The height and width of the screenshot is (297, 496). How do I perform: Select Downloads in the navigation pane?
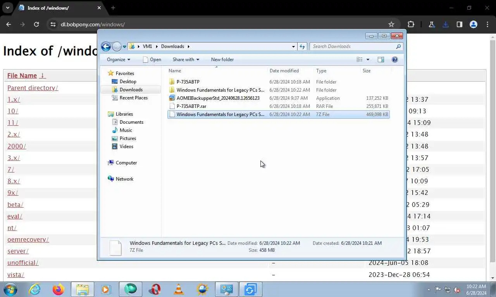tap(131, 90)
